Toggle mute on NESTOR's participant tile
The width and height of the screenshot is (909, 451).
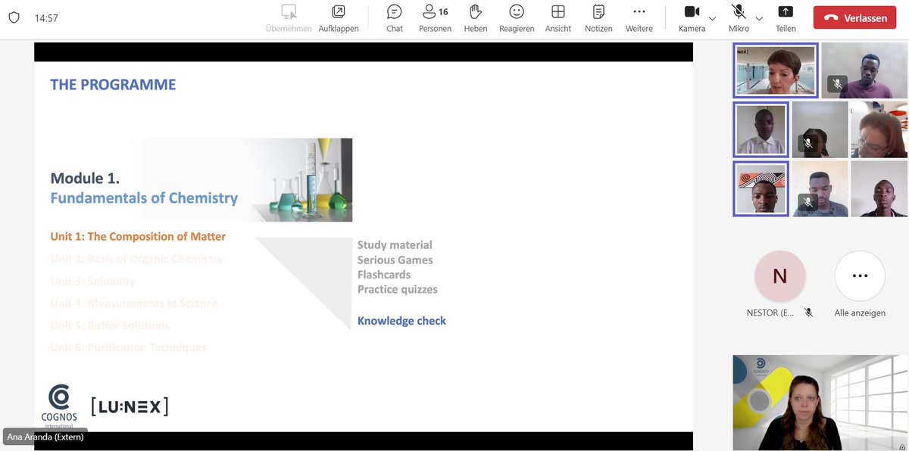click(808, 312)
